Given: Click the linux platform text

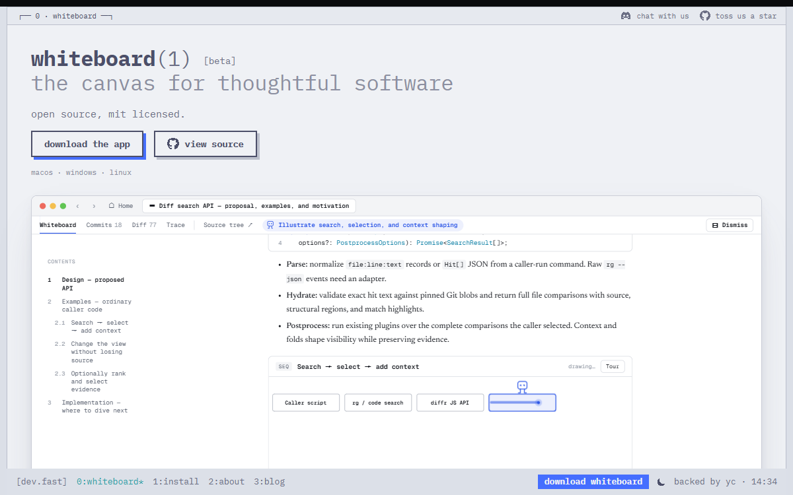Looking at the screenshot, I should (120, 173).
